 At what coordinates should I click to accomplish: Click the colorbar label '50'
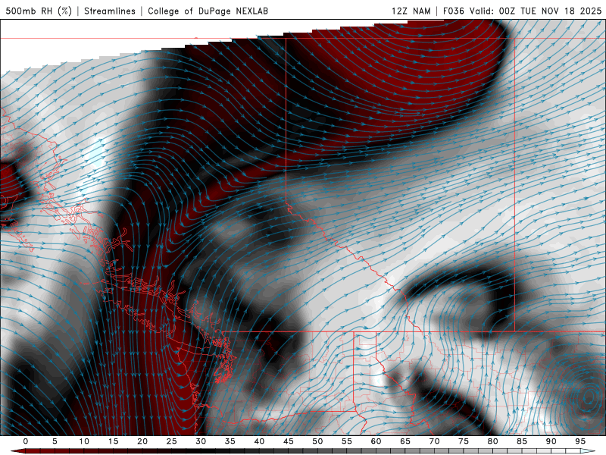pyautogui.click(x=317, y=441)
